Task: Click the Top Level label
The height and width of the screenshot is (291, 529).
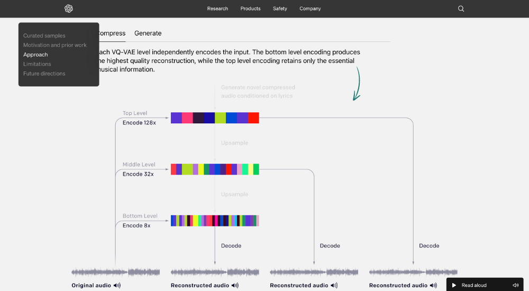Action: 134,113
